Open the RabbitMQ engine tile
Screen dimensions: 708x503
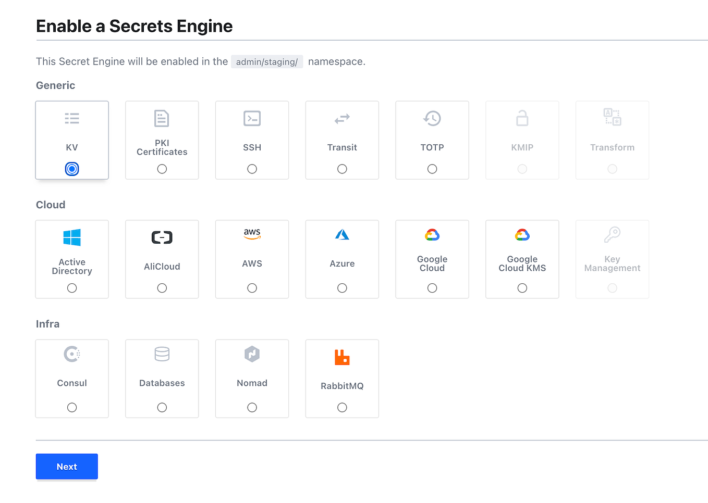click(x=342, y=379)
